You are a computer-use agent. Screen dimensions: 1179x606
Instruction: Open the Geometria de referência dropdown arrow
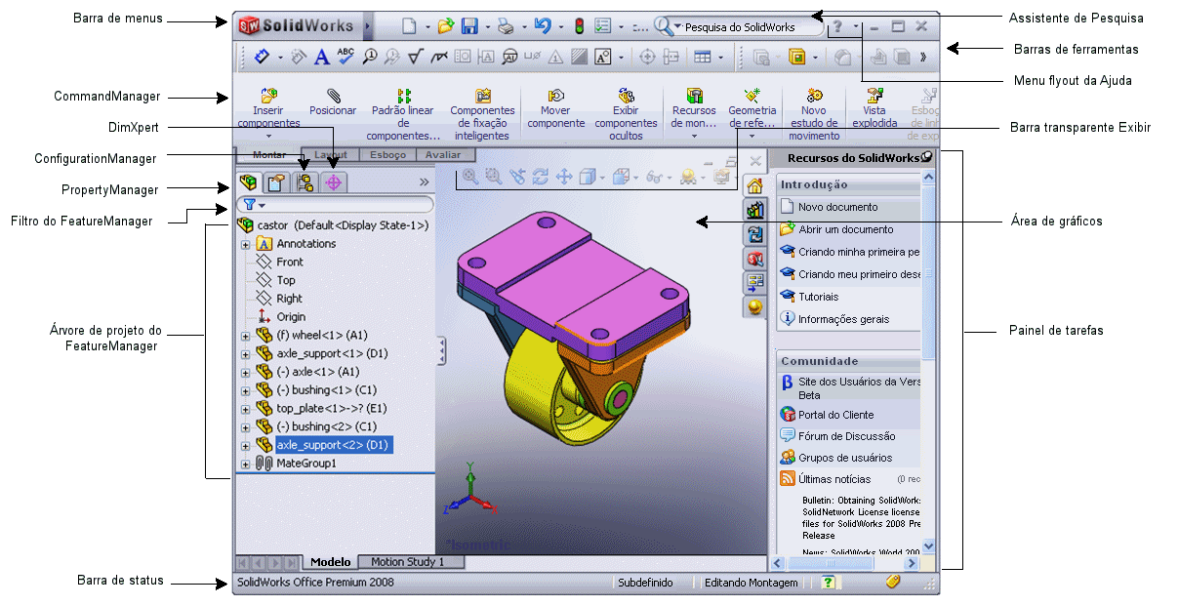tap(752, 137)
